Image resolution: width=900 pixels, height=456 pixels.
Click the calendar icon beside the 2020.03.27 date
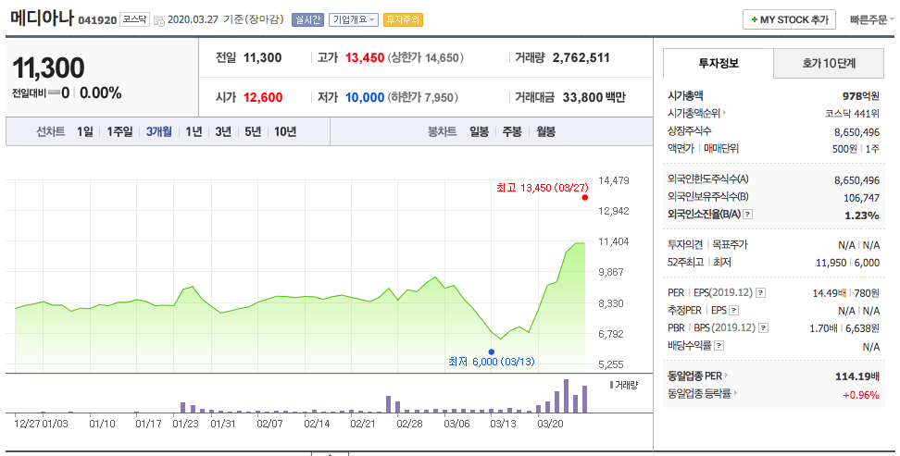pos(159,20)
